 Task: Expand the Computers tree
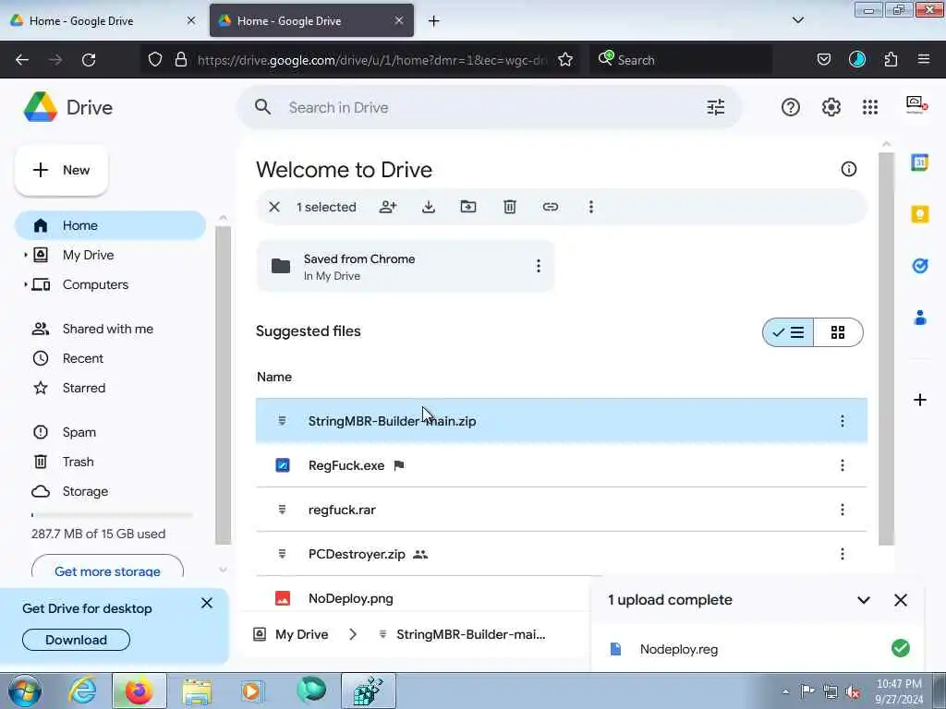[x=25, y=284]
